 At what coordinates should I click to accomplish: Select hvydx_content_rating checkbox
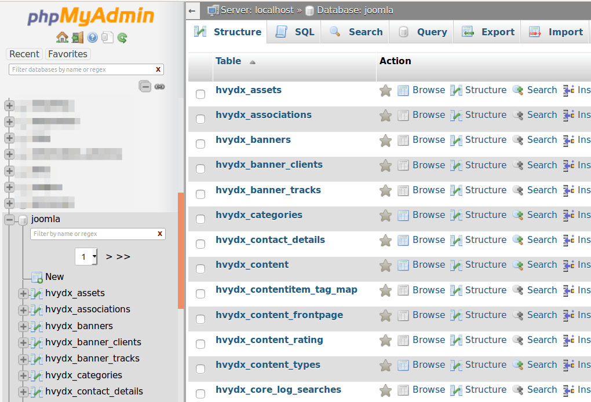(x=200, y=344)
